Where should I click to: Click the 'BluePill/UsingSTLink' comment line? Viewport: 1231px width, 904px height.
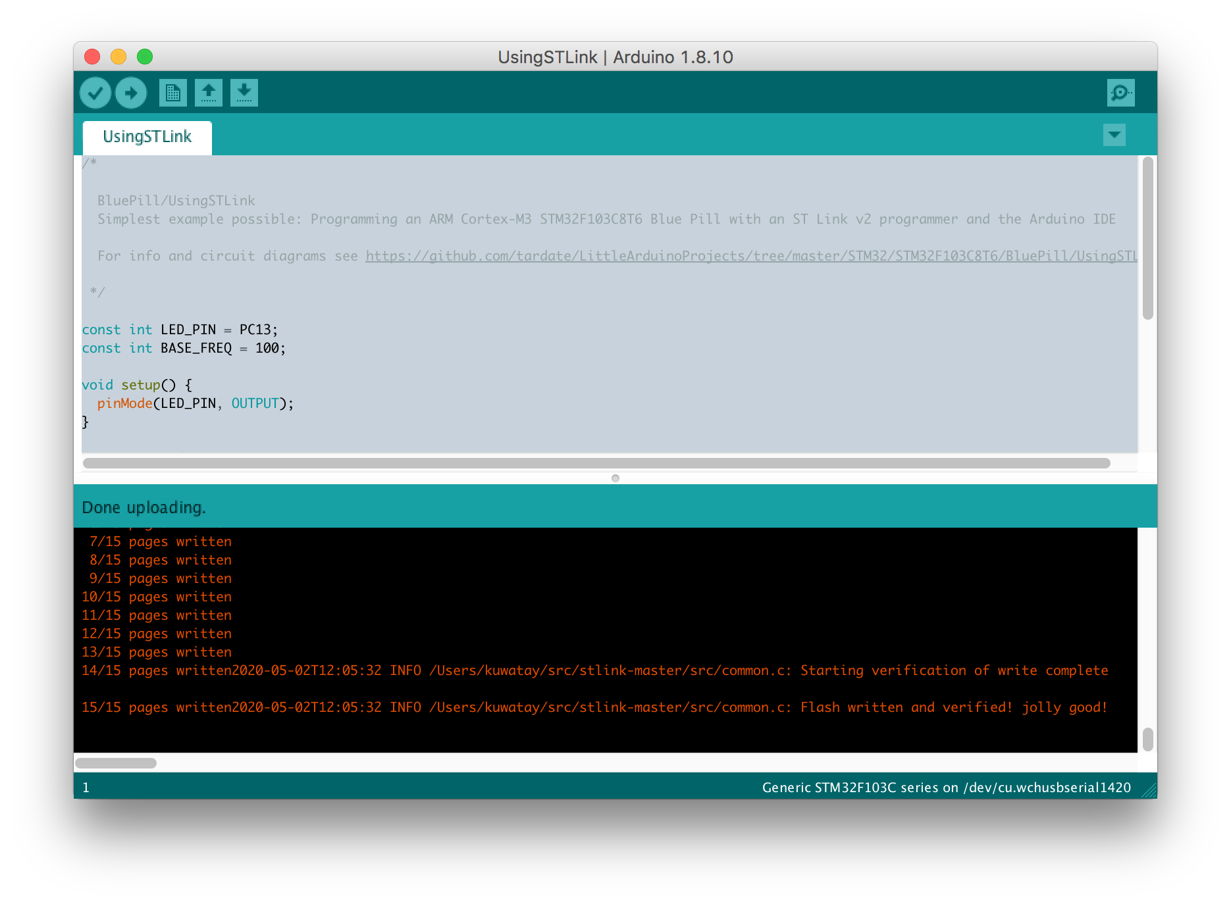coord(176,201)
